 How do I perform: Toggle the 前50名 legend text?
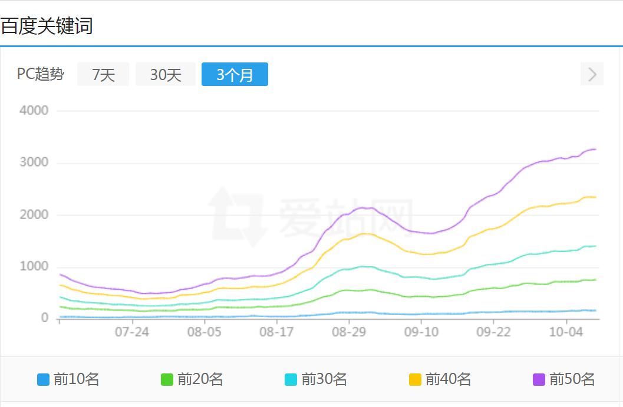572,380
